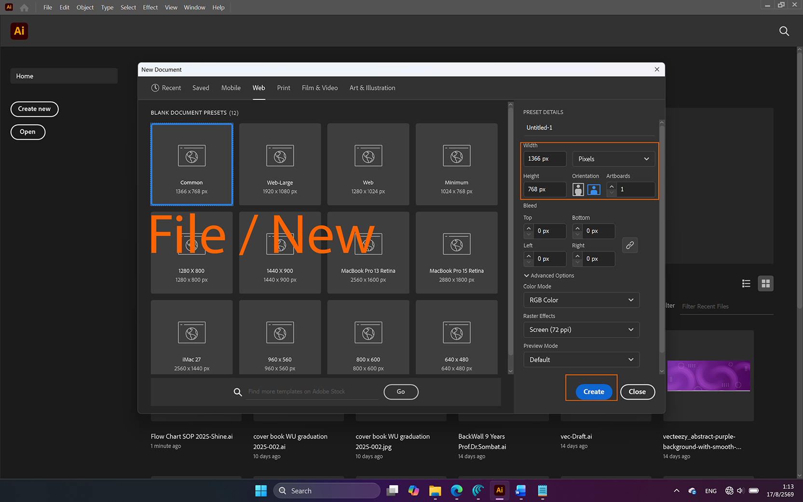The image size is (803, 502).
Task: Click the Adobe Stock template search field
Action: click(313, 392)
